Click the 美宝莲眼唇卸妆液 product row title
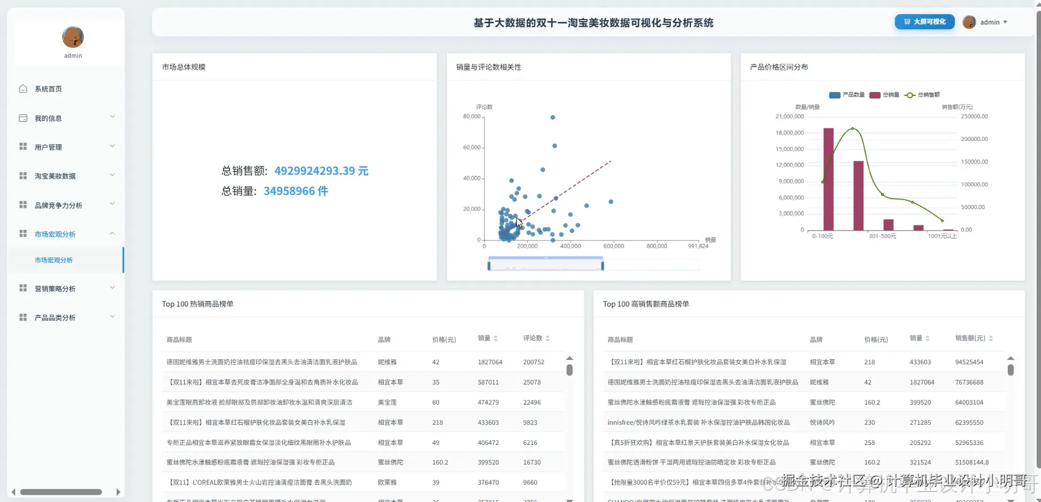This screenshot has height=502, width=1041. click(259, 402)
